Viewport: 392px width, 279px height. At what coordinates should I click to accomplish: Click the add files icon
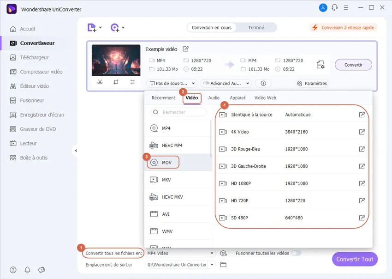tap(92, 28)
